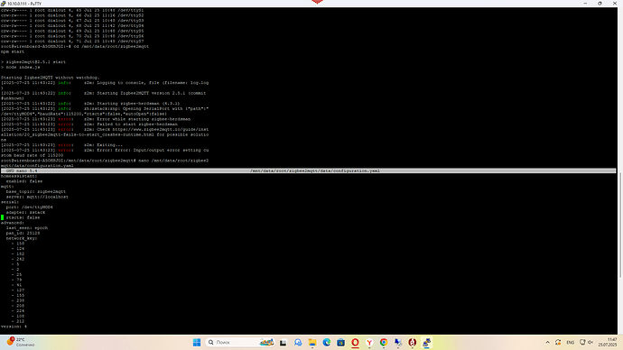Open the Windows Start menu

[x=197, y=342]
